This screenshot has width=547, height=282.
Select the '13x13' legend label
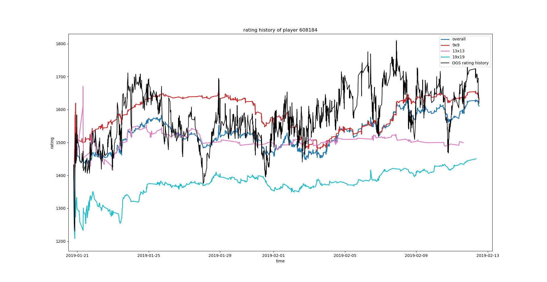[x=458, y=51]
